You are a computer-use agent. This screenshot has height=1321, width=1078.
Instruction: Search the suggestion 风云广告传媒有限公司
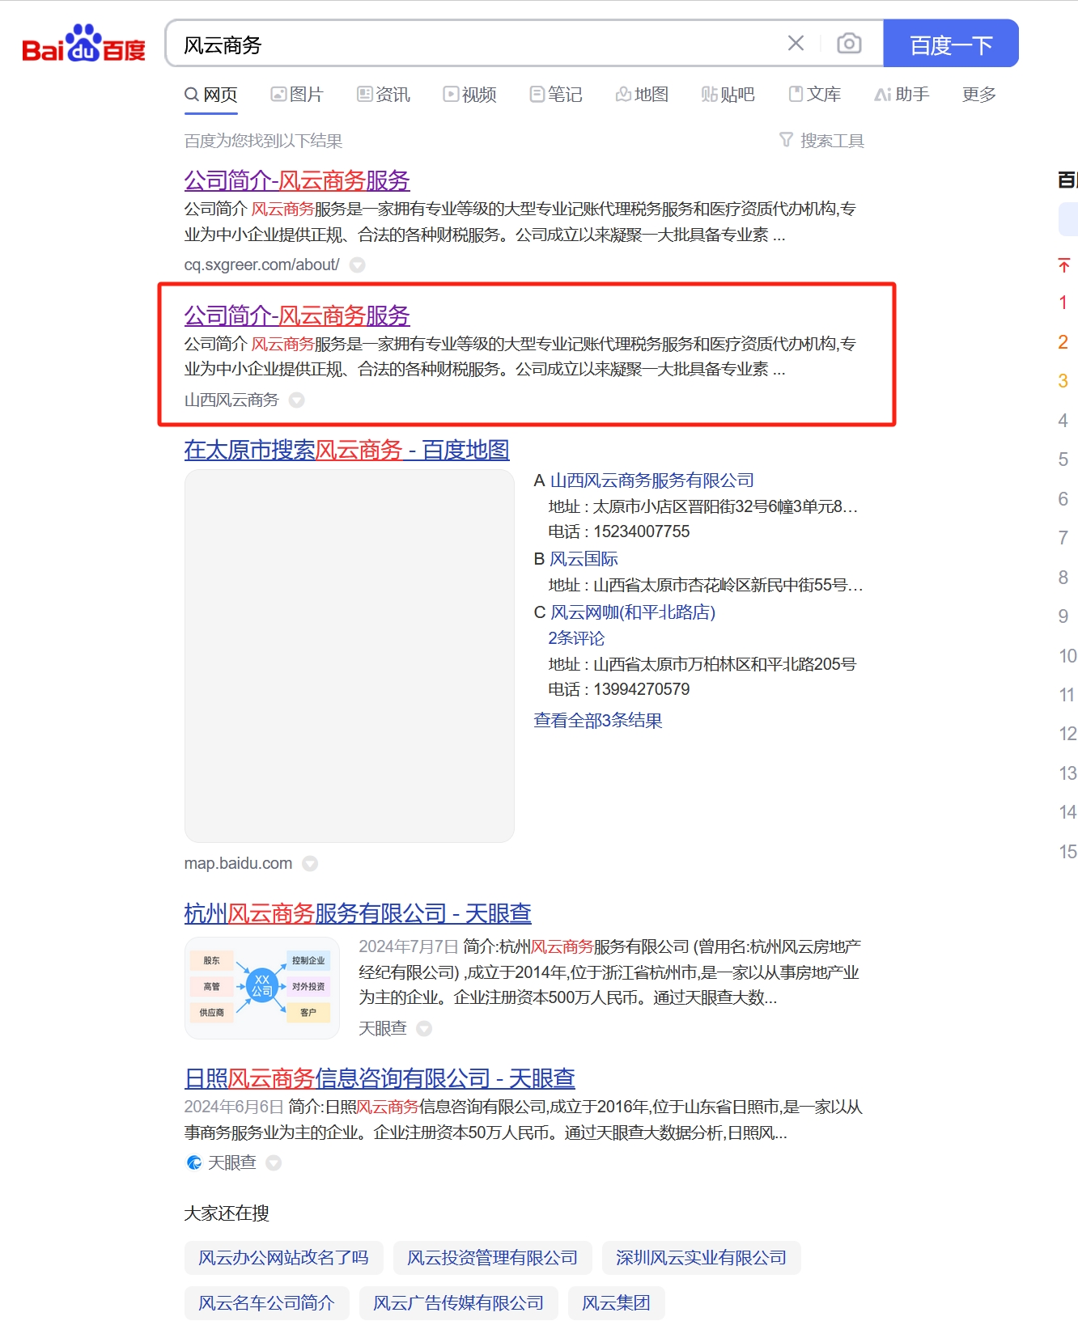point(459,1303)
